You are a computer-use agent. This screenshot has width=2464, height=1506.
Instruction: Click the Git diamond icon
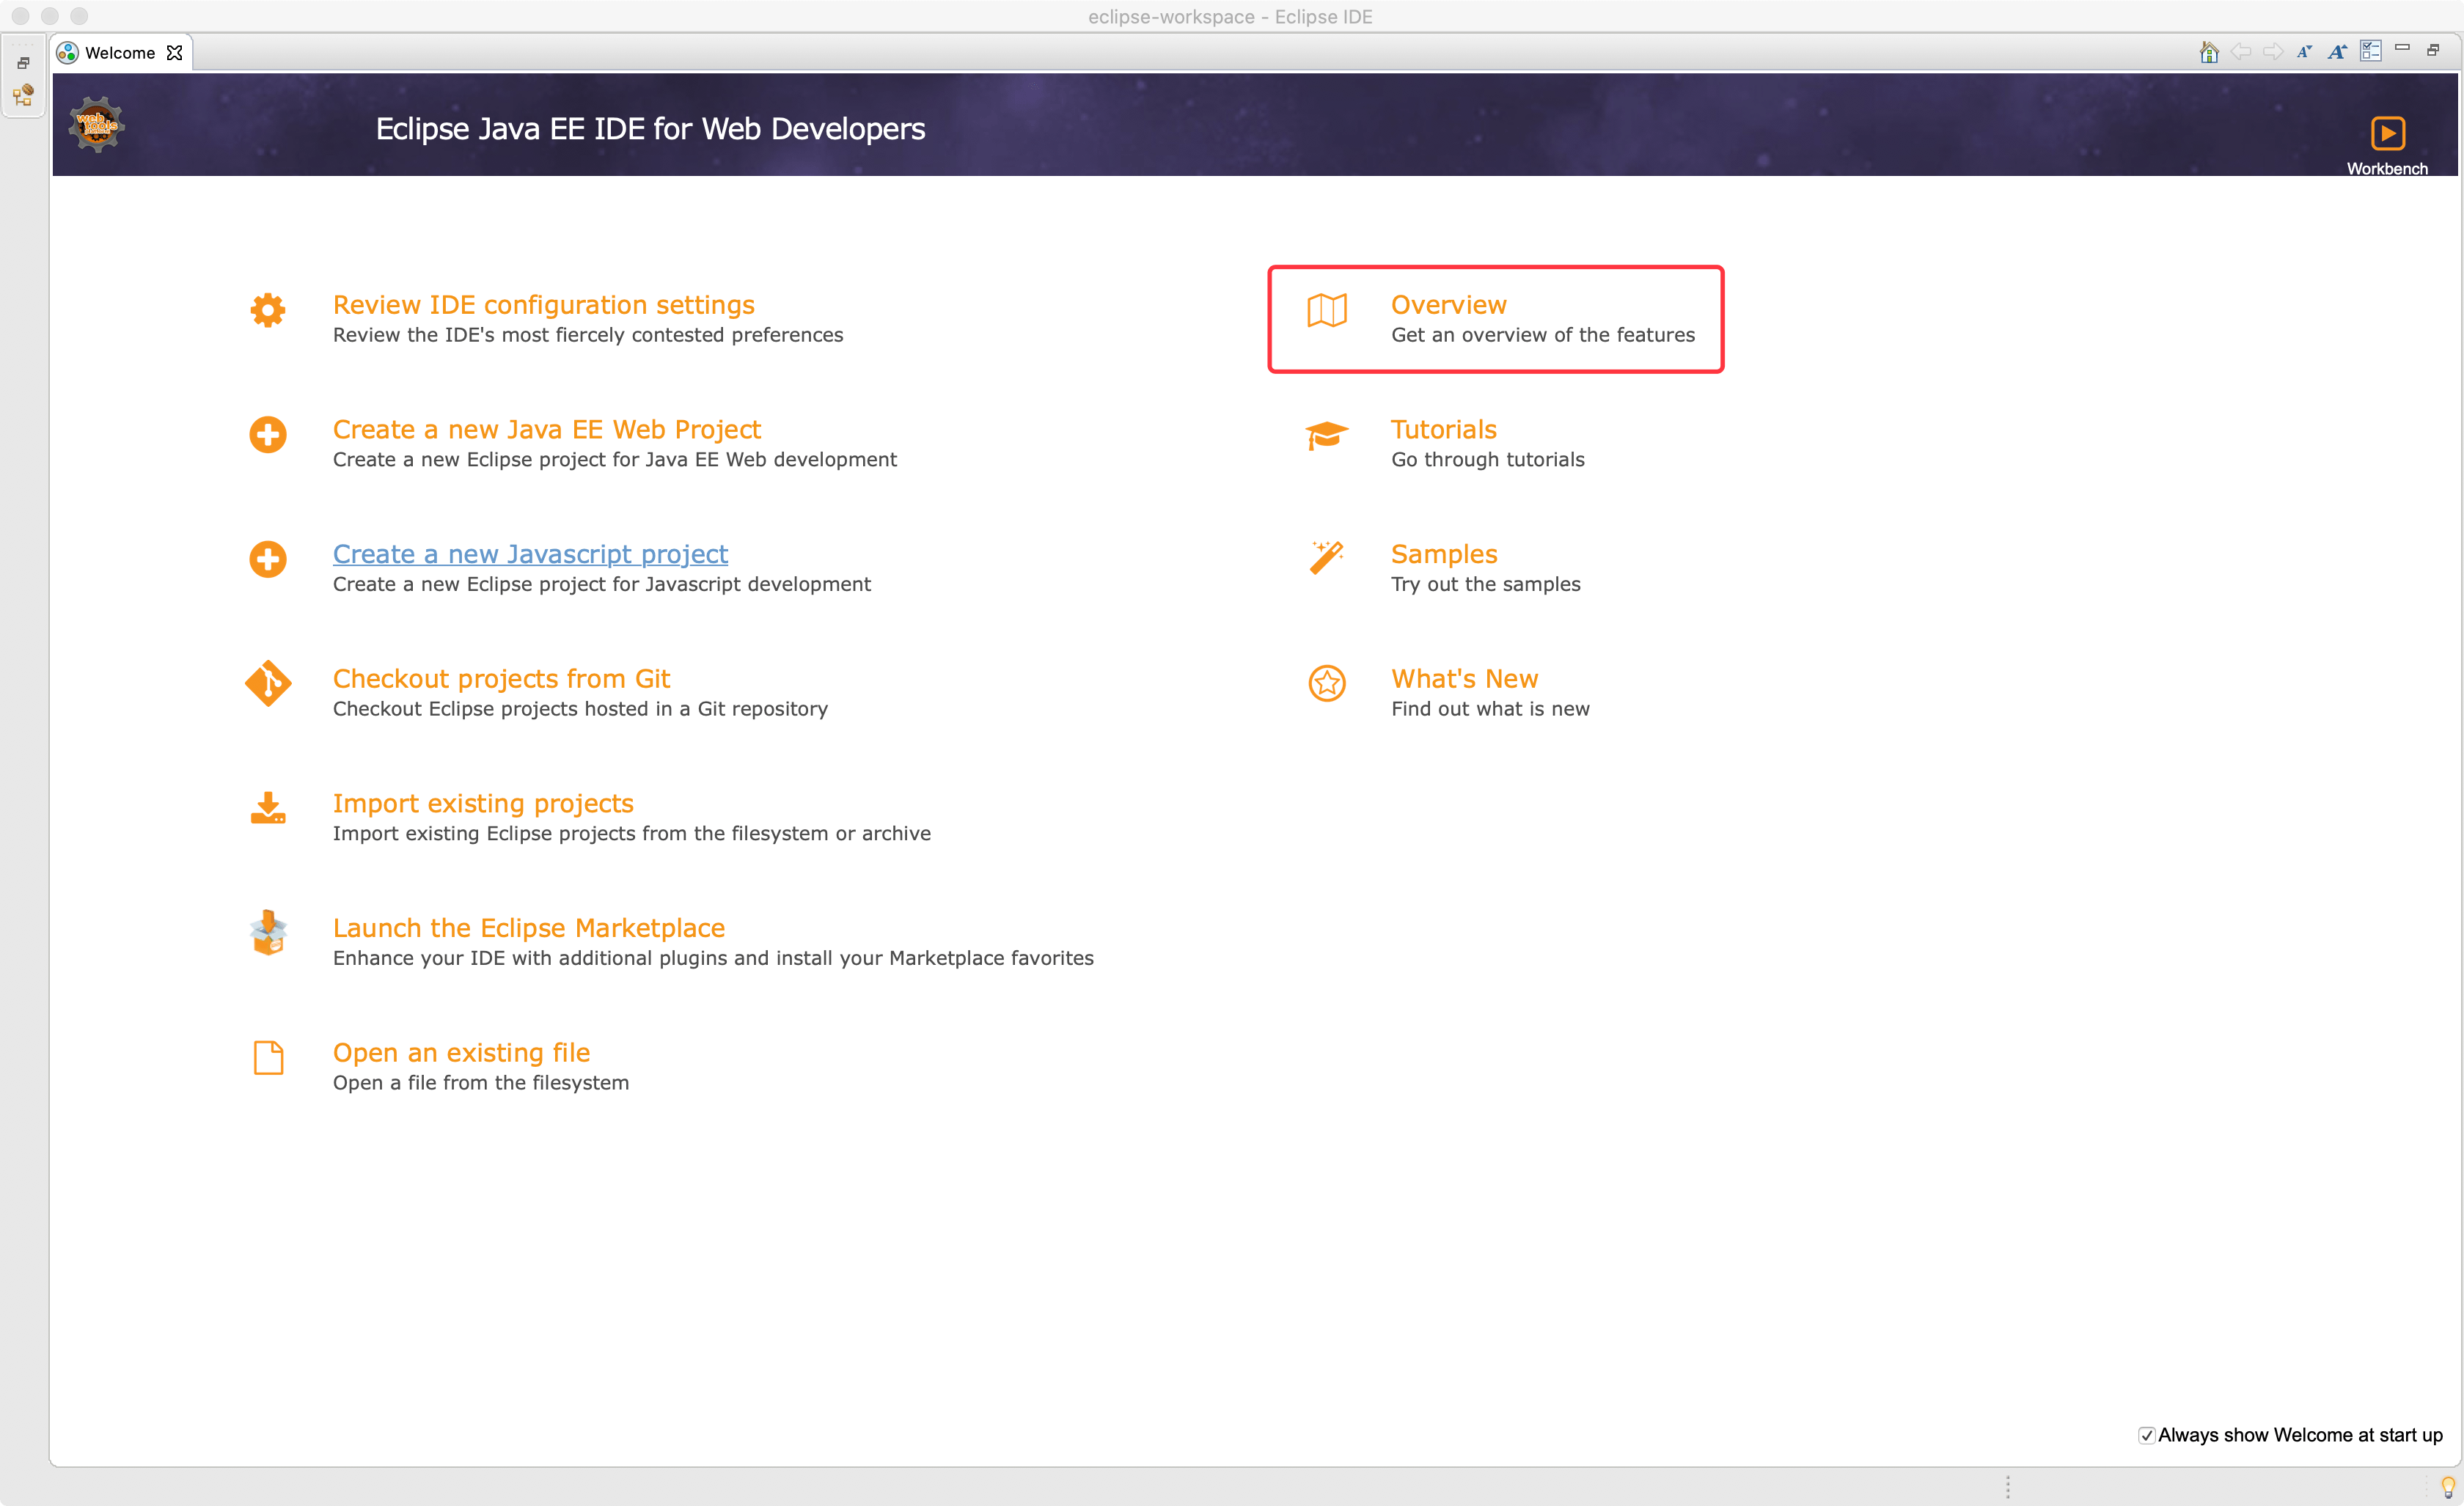268,684
